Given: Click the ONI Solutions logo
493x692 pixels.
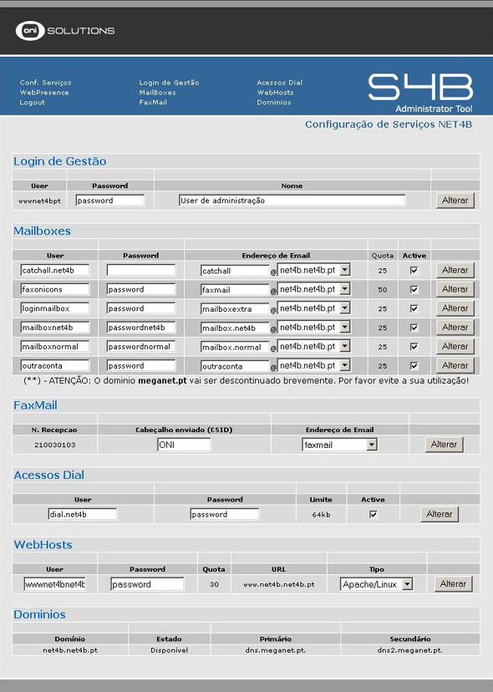Looking at the screenshot, I should [x=65, y=30].
